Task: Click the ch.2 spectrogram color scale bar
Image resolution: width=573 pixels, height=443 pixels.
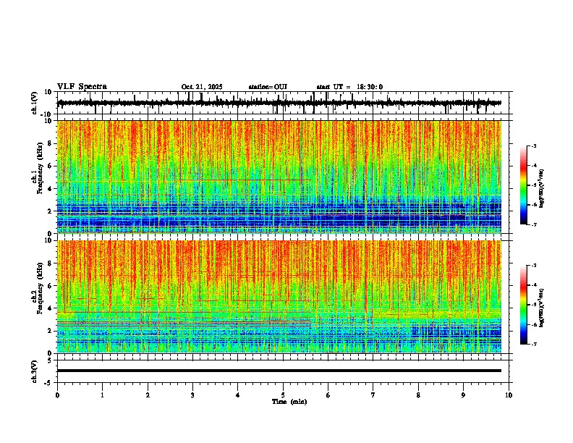Action: point(523,305)
